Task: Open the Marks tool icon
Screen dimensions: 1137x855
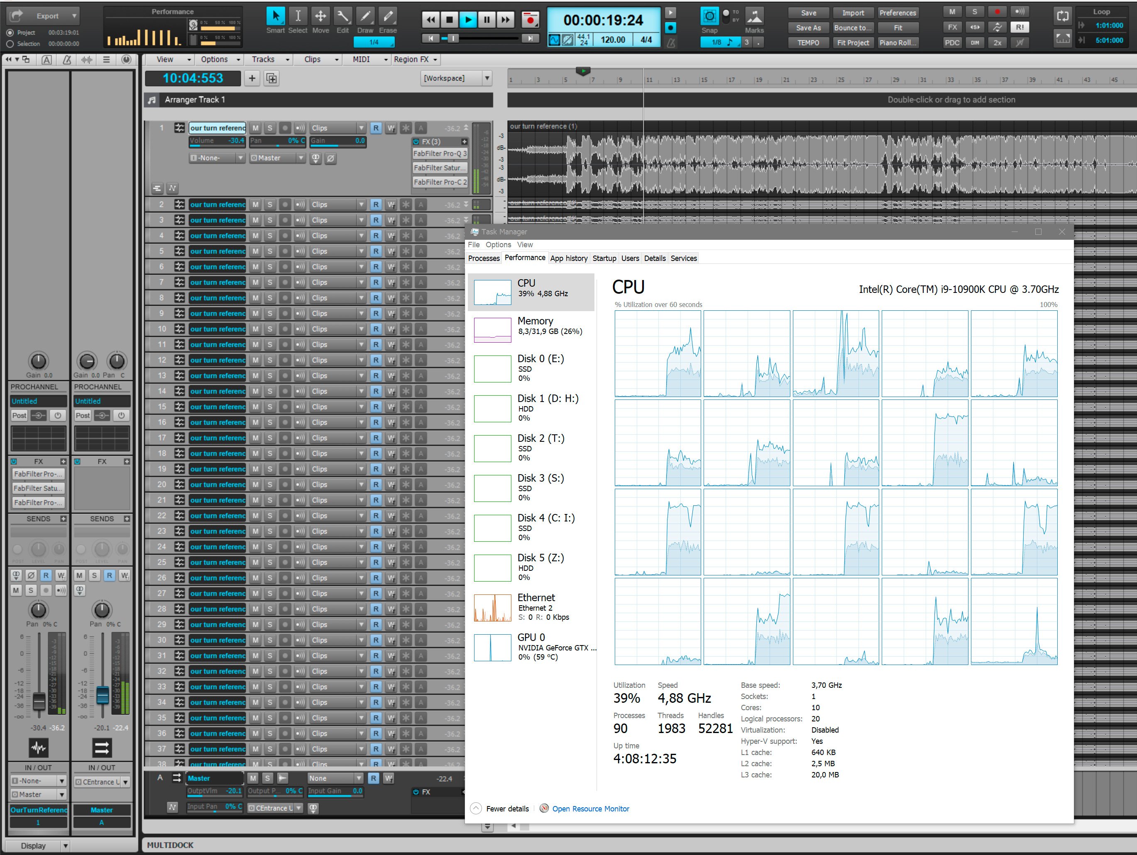Action: pos(754,17)
